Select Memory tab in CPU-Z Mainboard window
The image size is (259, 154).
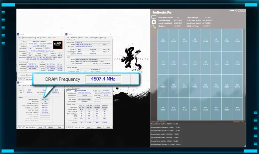(81, 38)
